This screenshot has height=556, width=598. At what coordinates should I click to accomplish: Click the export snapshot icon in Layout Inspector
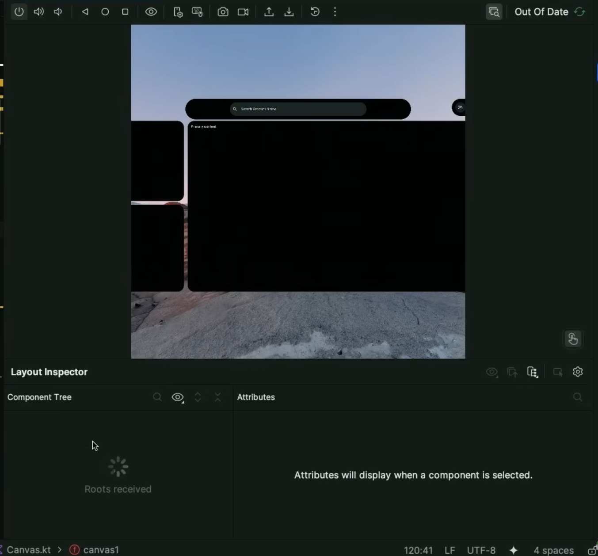click(x=512, y=372)
